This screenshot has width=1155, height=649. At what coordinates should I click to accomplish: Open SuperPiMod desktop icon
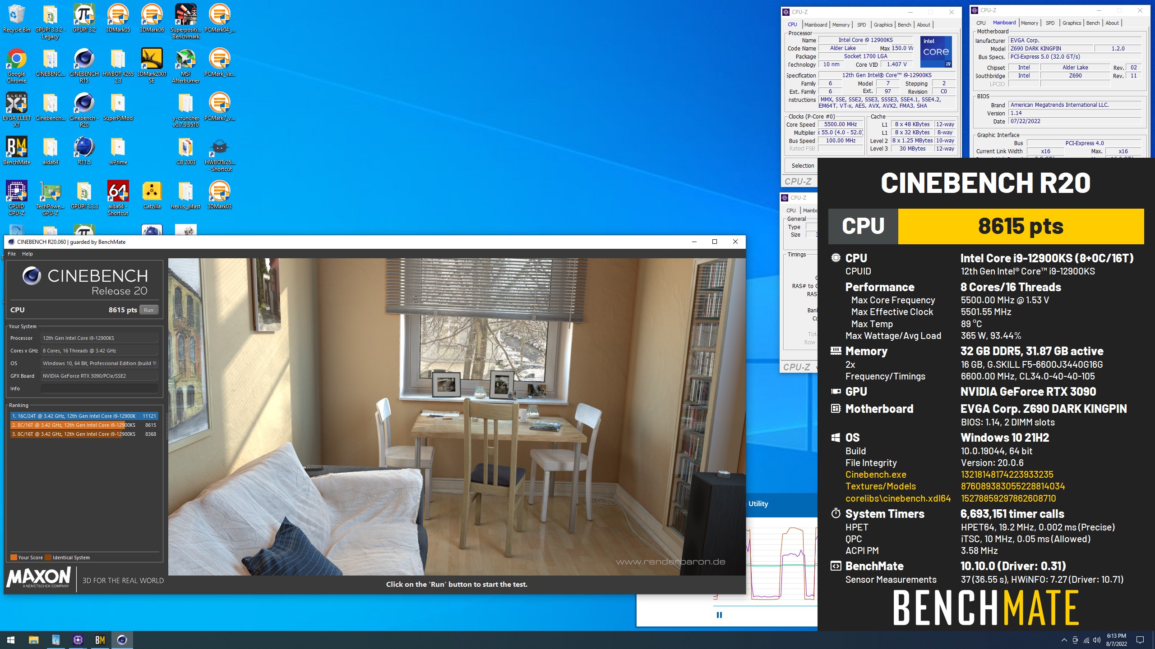[118, 107]
